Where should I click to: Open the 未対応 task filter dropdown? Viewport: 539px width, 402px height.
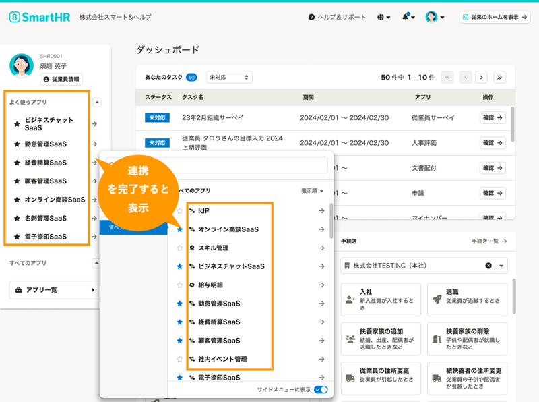point(229,78)
